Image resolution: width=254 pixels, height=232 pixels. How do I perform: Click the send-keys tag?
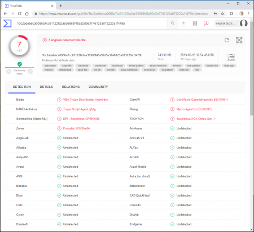[x=150, y=70]
